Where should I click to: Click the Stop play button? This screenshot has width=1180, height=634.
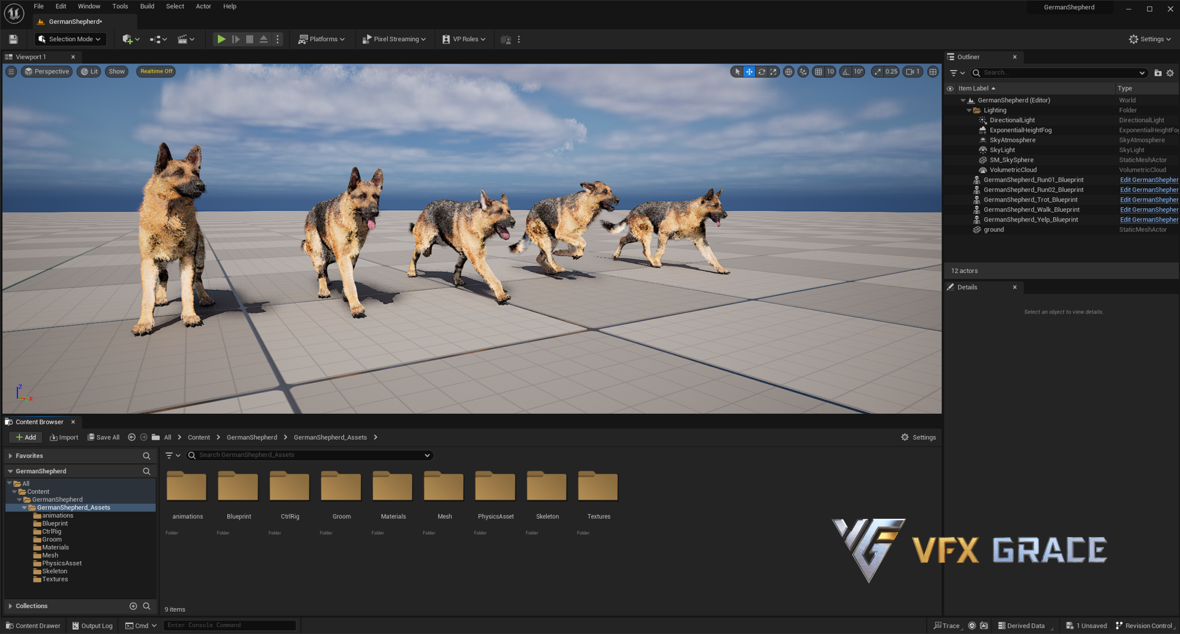[x=250, y=39]
